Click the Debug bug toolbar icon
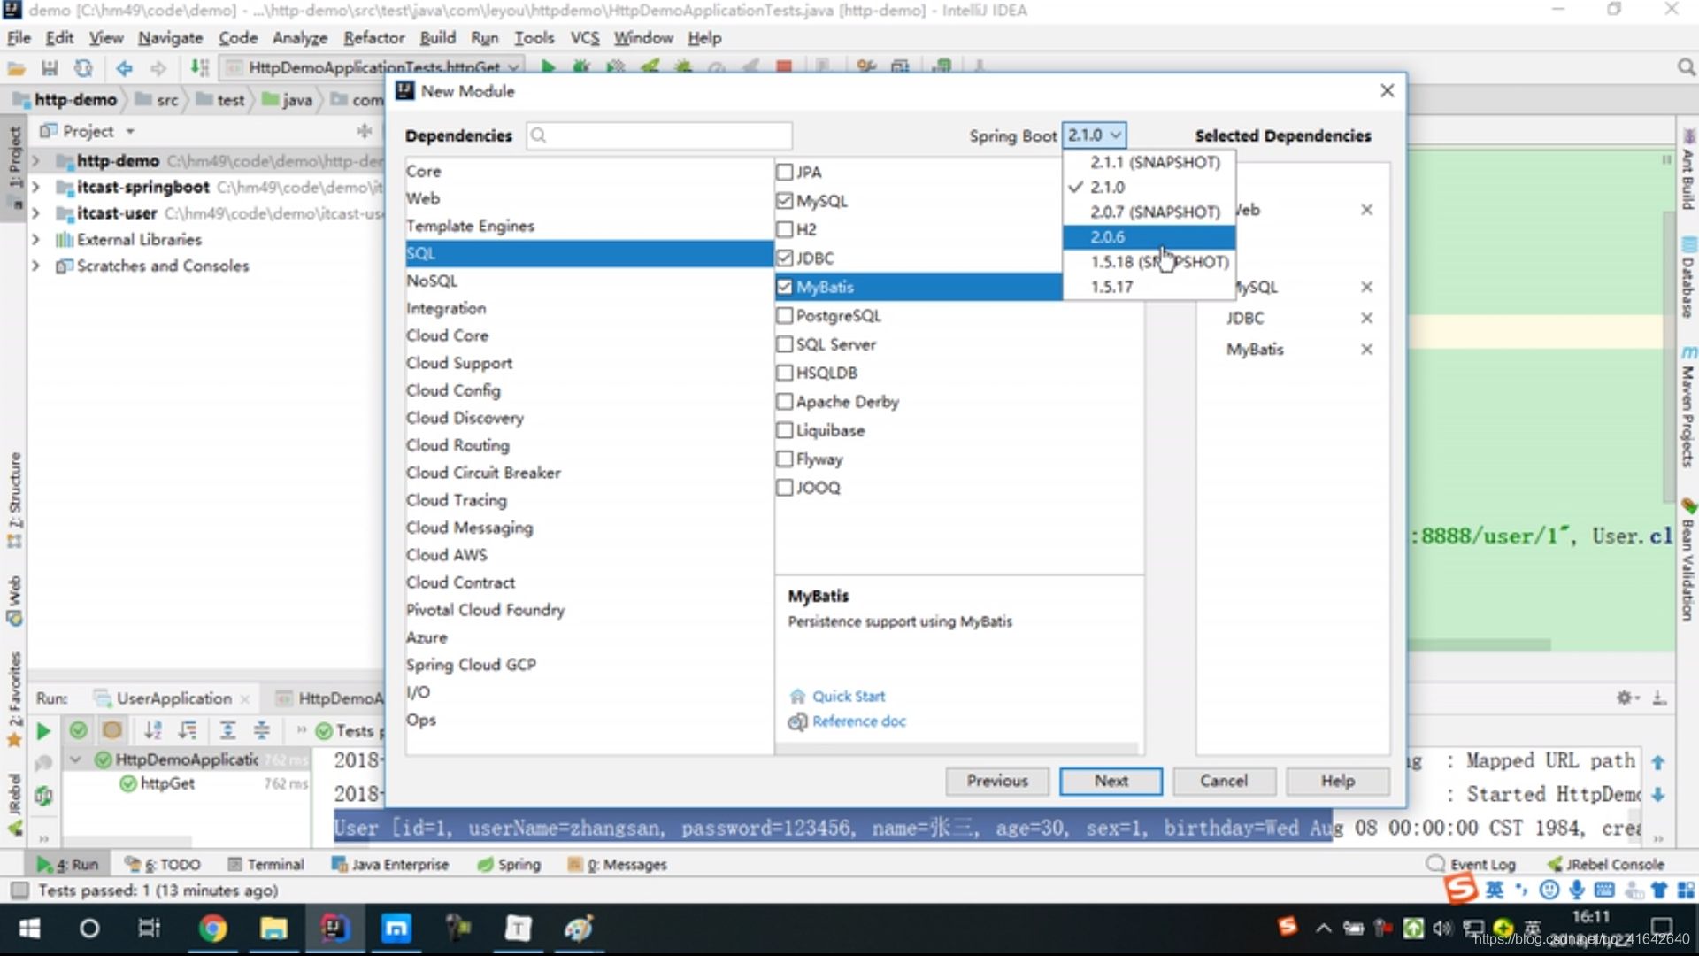The height and width of the screenshot is (956, 1699). tap(581, 66)
